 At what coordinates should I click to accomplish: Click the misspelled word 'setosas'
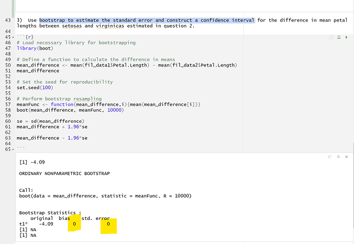tap(72, 26)
